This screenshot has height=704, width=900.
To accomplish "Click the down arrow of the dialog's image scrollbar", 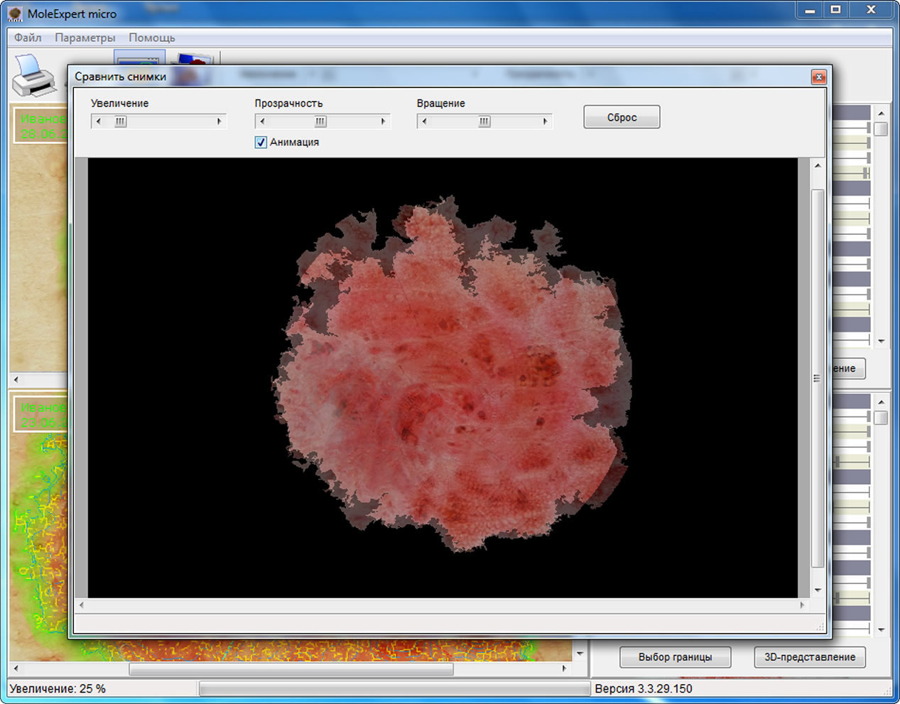I will coord(818,590).
